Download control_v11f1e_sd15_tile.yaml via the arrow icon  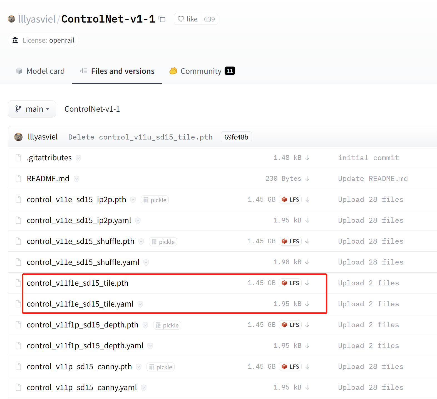[307, 304]
